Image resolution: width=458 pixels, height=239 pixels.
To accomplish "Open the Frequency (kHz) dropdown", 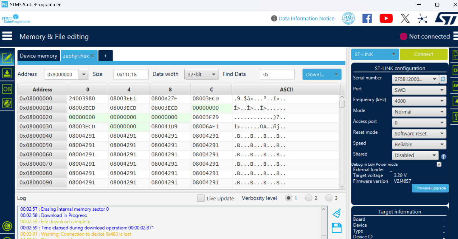I will (x=419, y=101).
